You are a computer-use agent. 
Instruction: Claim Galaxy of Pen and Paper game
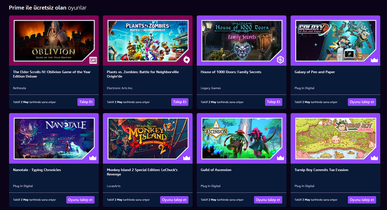point(362,102)
